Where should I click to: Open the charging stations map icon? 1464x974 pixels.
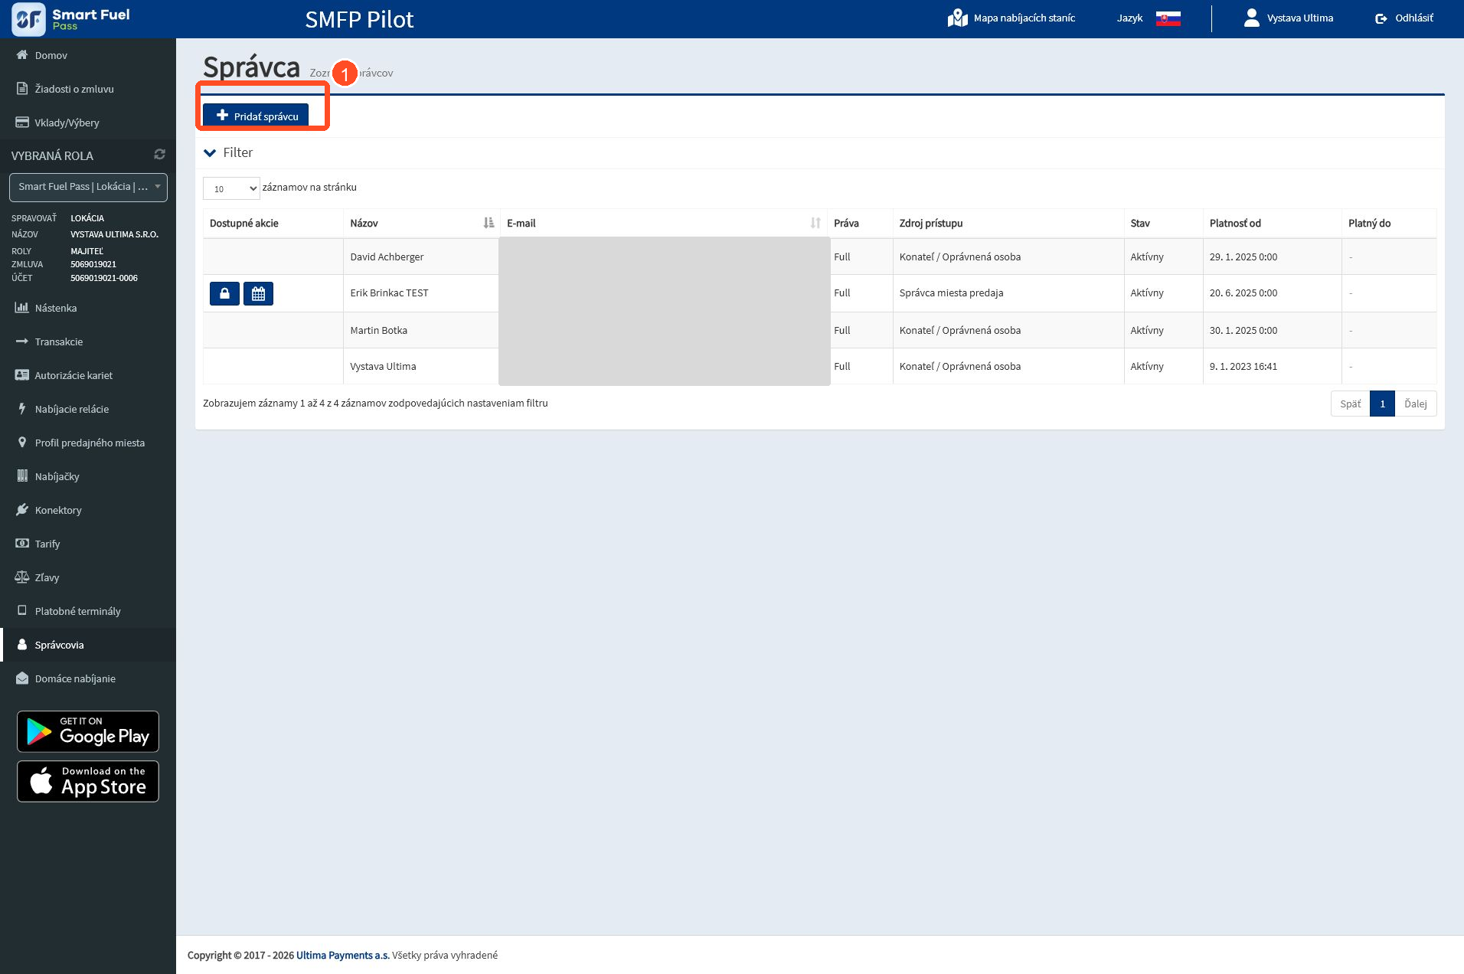tap(957, 18)
